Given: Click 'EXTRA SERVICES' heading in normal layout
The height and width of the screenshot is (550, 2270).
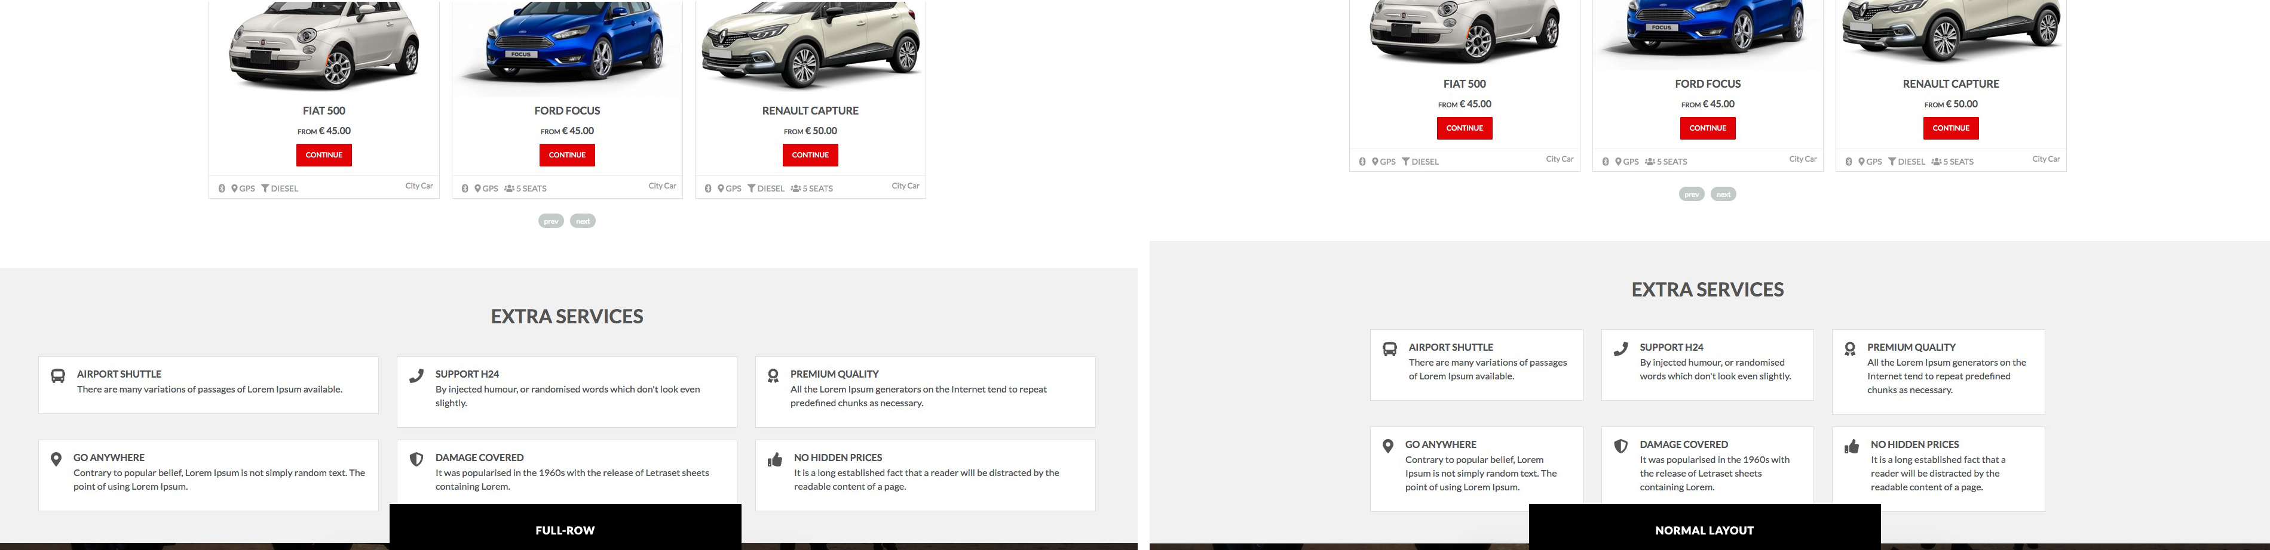Looking at the screenshot, I should click(x=1708, y=291).
